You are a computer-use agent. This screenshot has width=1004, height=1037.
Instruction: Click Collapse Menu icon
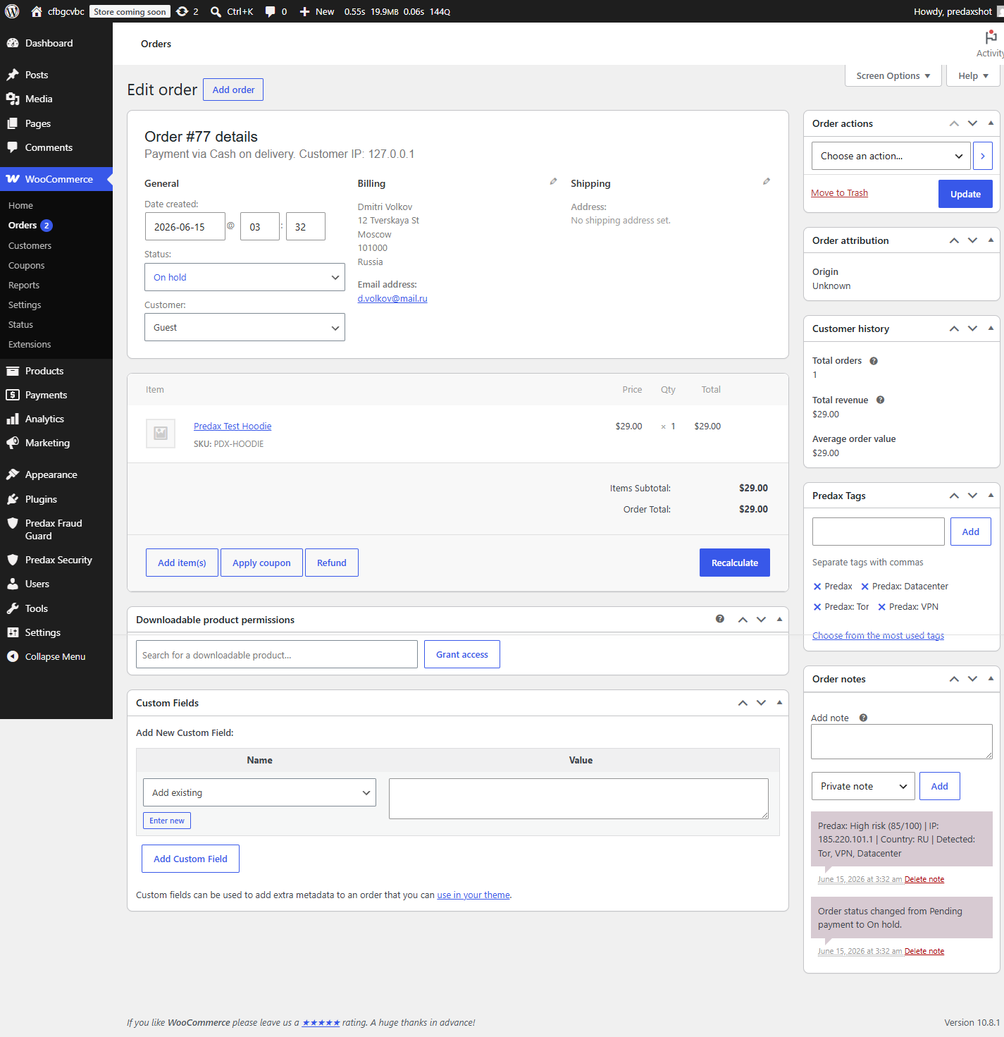13,656
